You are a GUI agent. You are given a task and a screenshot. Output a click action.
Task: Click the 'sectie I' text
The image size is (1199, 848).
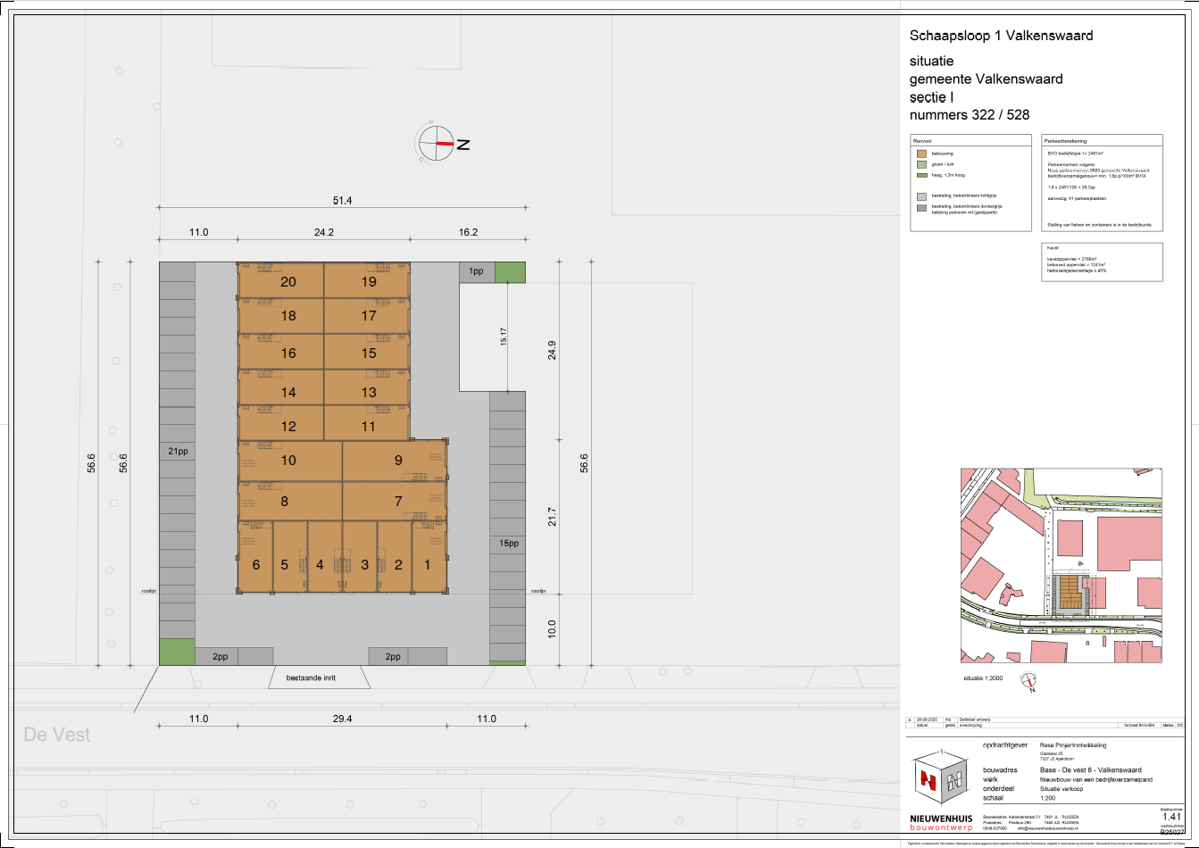[x=931, y=96]
